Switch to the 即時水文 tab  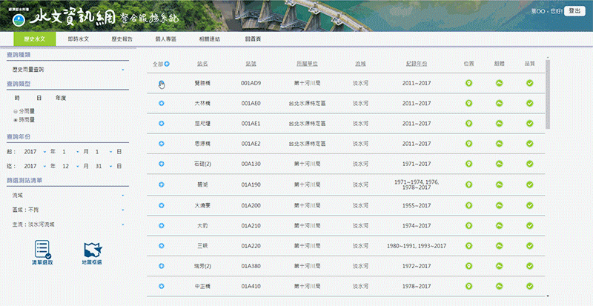(79, 39)
